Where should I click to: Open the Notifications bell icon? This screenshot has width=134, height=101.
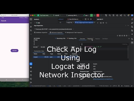pos(132,19)
